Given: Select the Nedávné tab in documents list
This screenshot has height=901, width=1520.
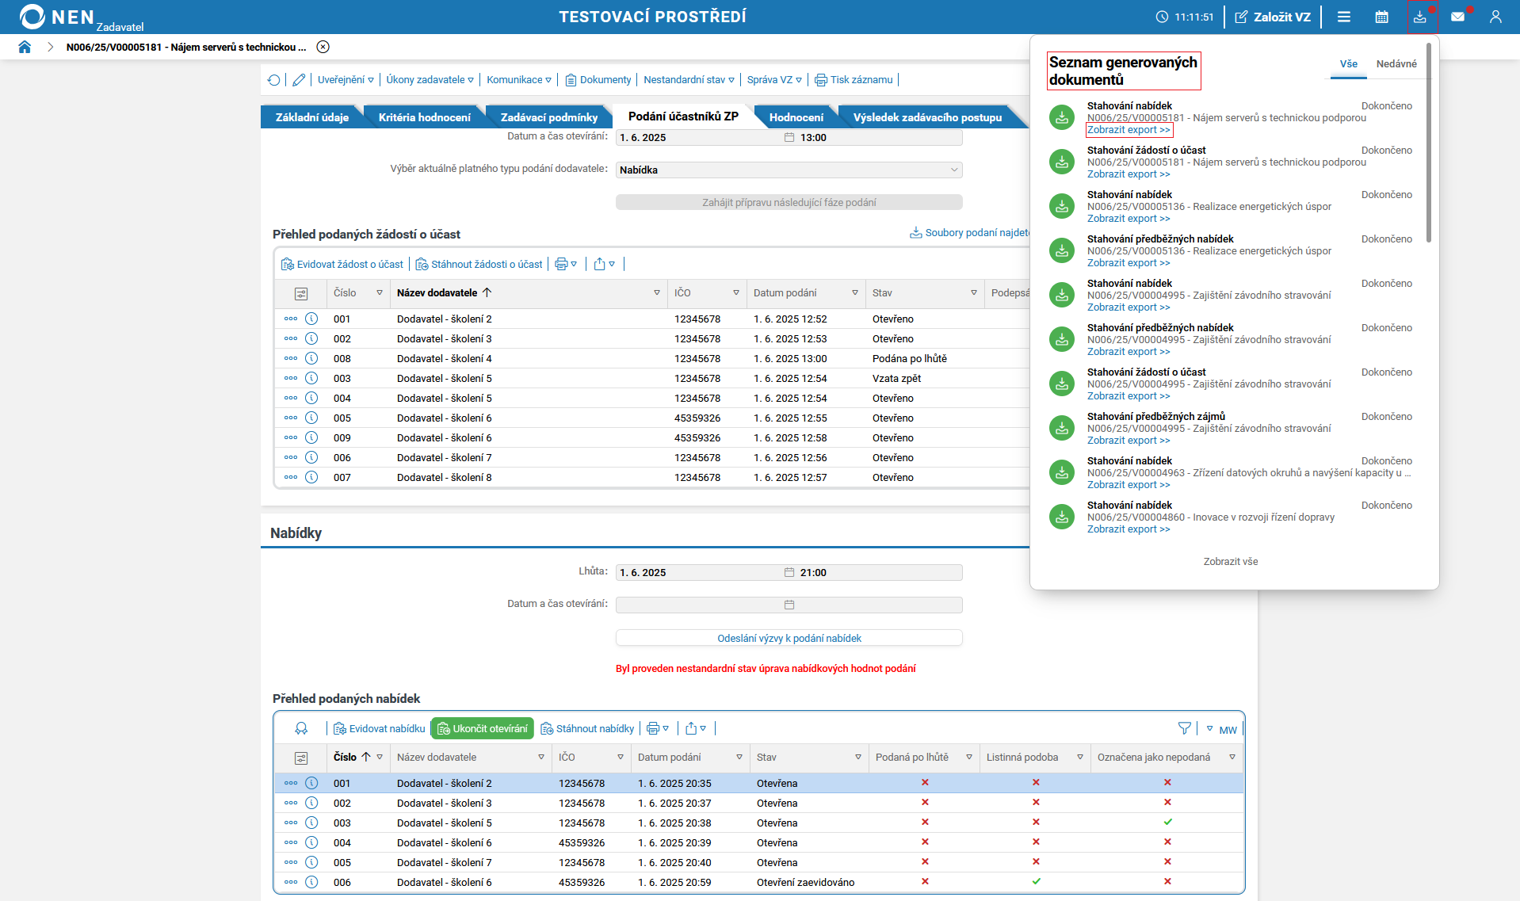Looking at the screenshot, I should [1396, 64].
